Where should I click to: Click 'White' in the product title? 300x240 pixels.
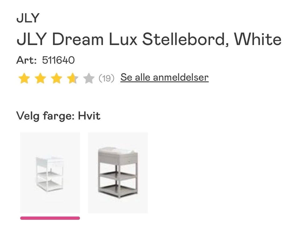point(257,40)
